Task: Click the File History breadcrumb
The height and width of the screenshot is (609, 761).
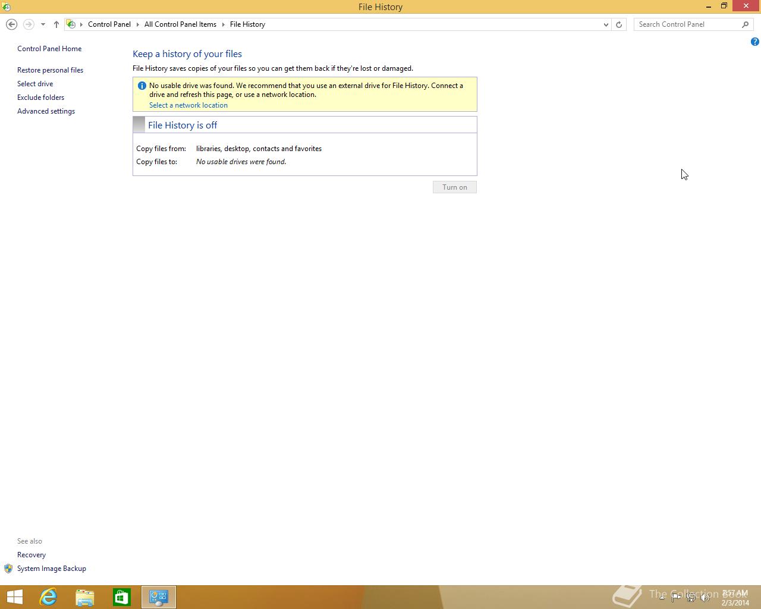Action: coord(247,24)
